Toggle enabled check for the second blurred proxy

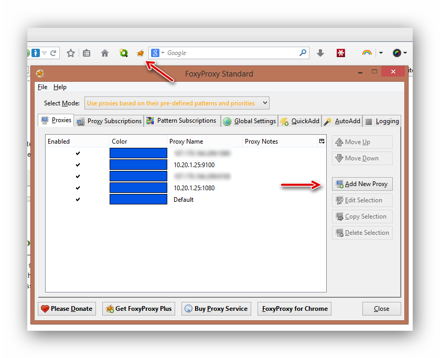[78, 176]
